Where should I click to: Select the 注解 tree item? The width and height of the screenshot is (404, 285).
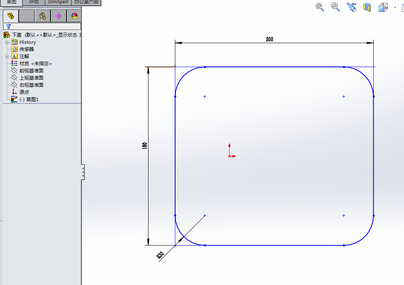pyautogui.click(x=24, y=56)
